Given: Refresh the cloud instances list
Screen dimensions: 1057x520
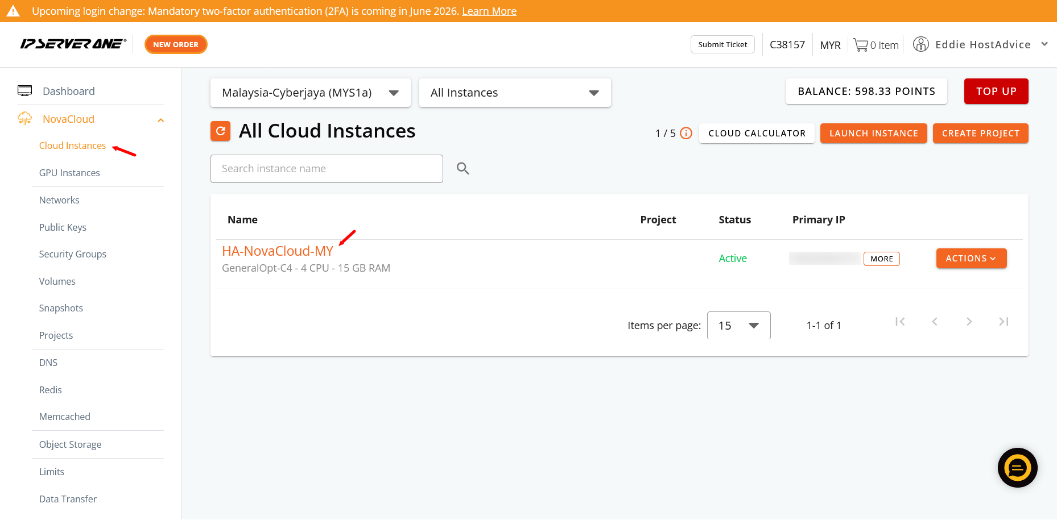Looking at the screenshot, I should (221, 131).
